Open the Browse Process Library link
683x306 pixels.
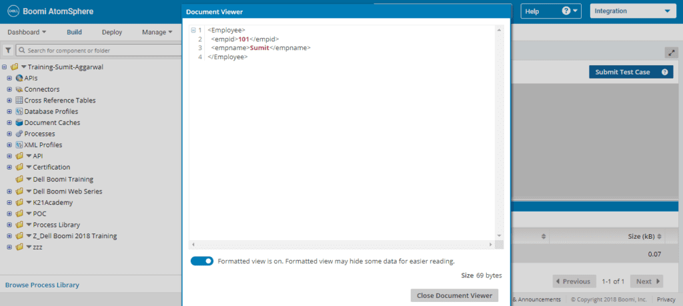[x=42, y=285]
